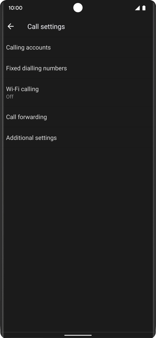Select the Call forwarding list entry

point(26,117)
